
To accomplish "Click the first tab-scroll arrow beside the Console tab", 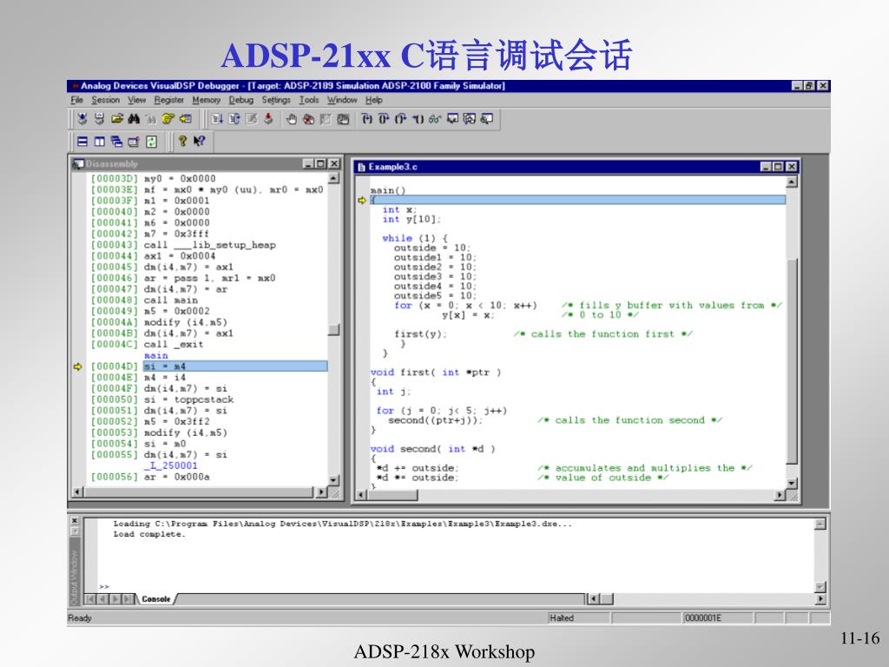I will (x=90, y=599).
